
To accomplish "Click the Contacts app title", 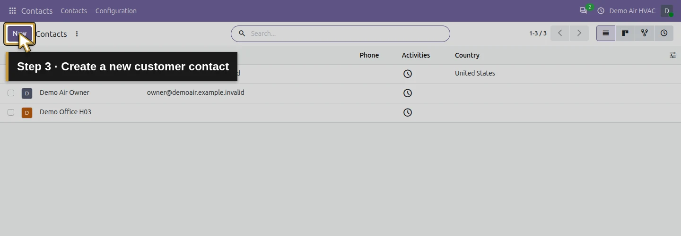I will pyautogui.click(x=37, y=10).
